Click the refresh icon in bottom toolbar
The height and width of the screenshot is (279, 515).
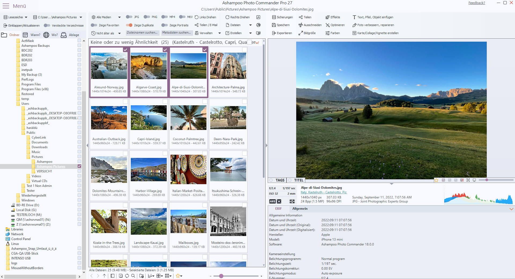click(x=127, y=276)
